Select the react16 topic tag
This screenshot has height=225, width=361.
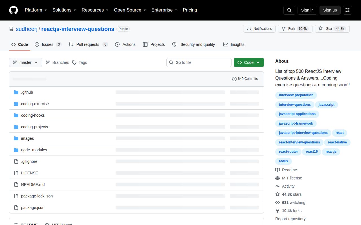tap(312, 152)
